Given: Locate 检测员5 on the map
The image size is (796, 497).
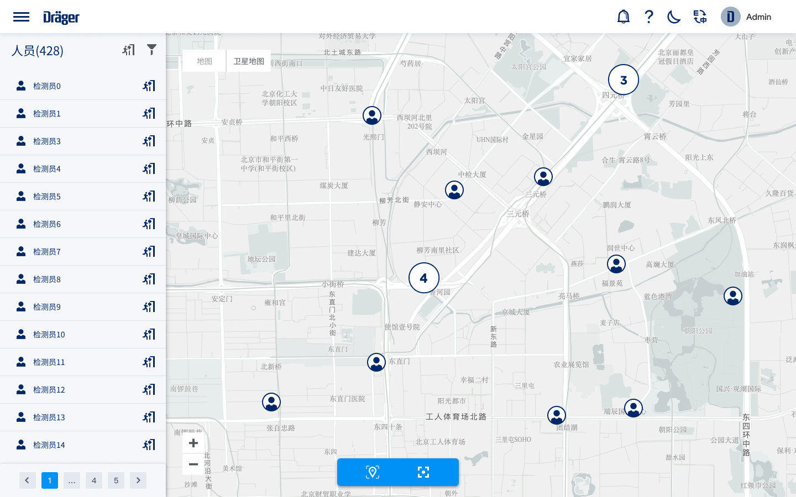Looking at the screenshot, I should 149,197.
